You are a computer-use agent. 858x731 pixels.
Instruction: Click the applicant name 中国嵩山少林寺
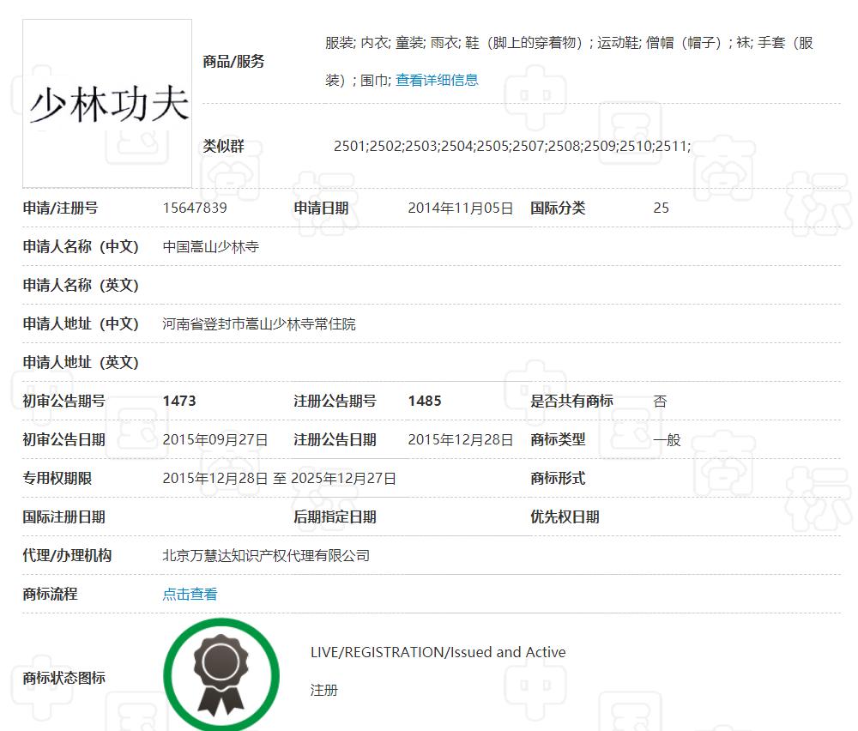tap(210, 246)
